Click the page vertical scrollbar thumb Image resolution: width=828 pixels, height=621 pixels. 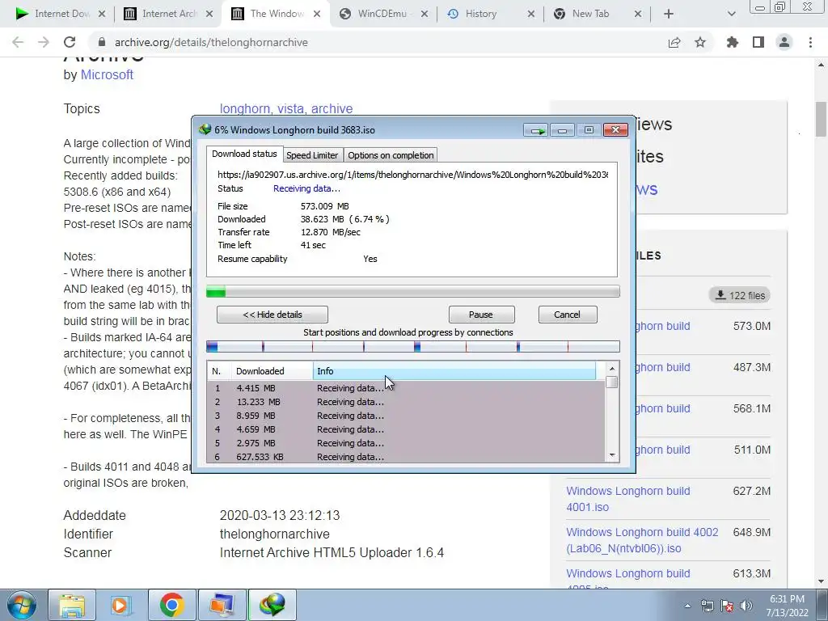pyautogui.click(x=821, y=120)
